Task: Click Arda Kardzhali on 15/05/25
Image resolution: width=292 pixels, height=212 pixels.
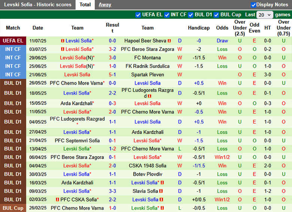Action: point(76,103)
